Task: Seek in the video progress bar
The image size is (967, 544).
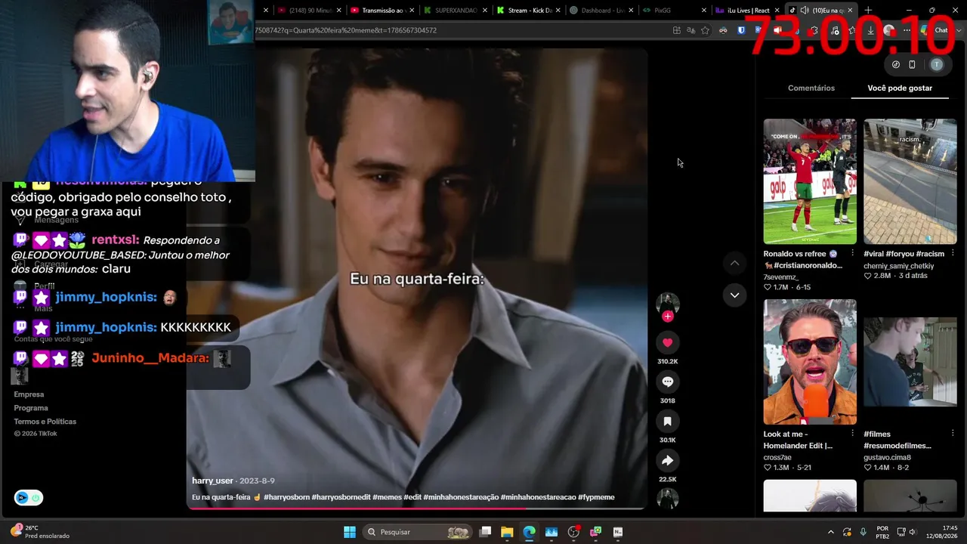Action: [416, 508]
